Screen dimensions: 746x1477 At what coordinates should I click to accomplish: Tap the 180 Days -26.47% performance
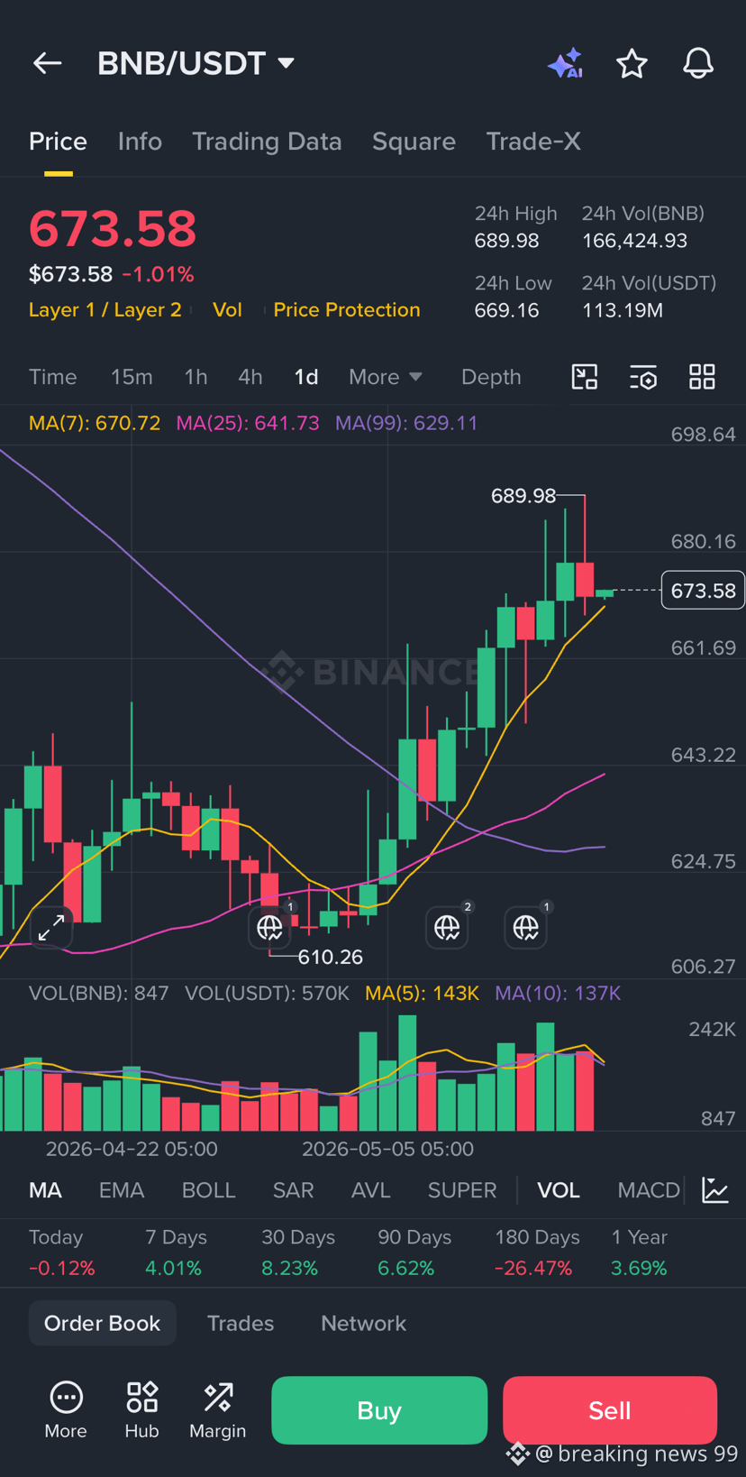pyautogui.click(x=537, y=1252)
